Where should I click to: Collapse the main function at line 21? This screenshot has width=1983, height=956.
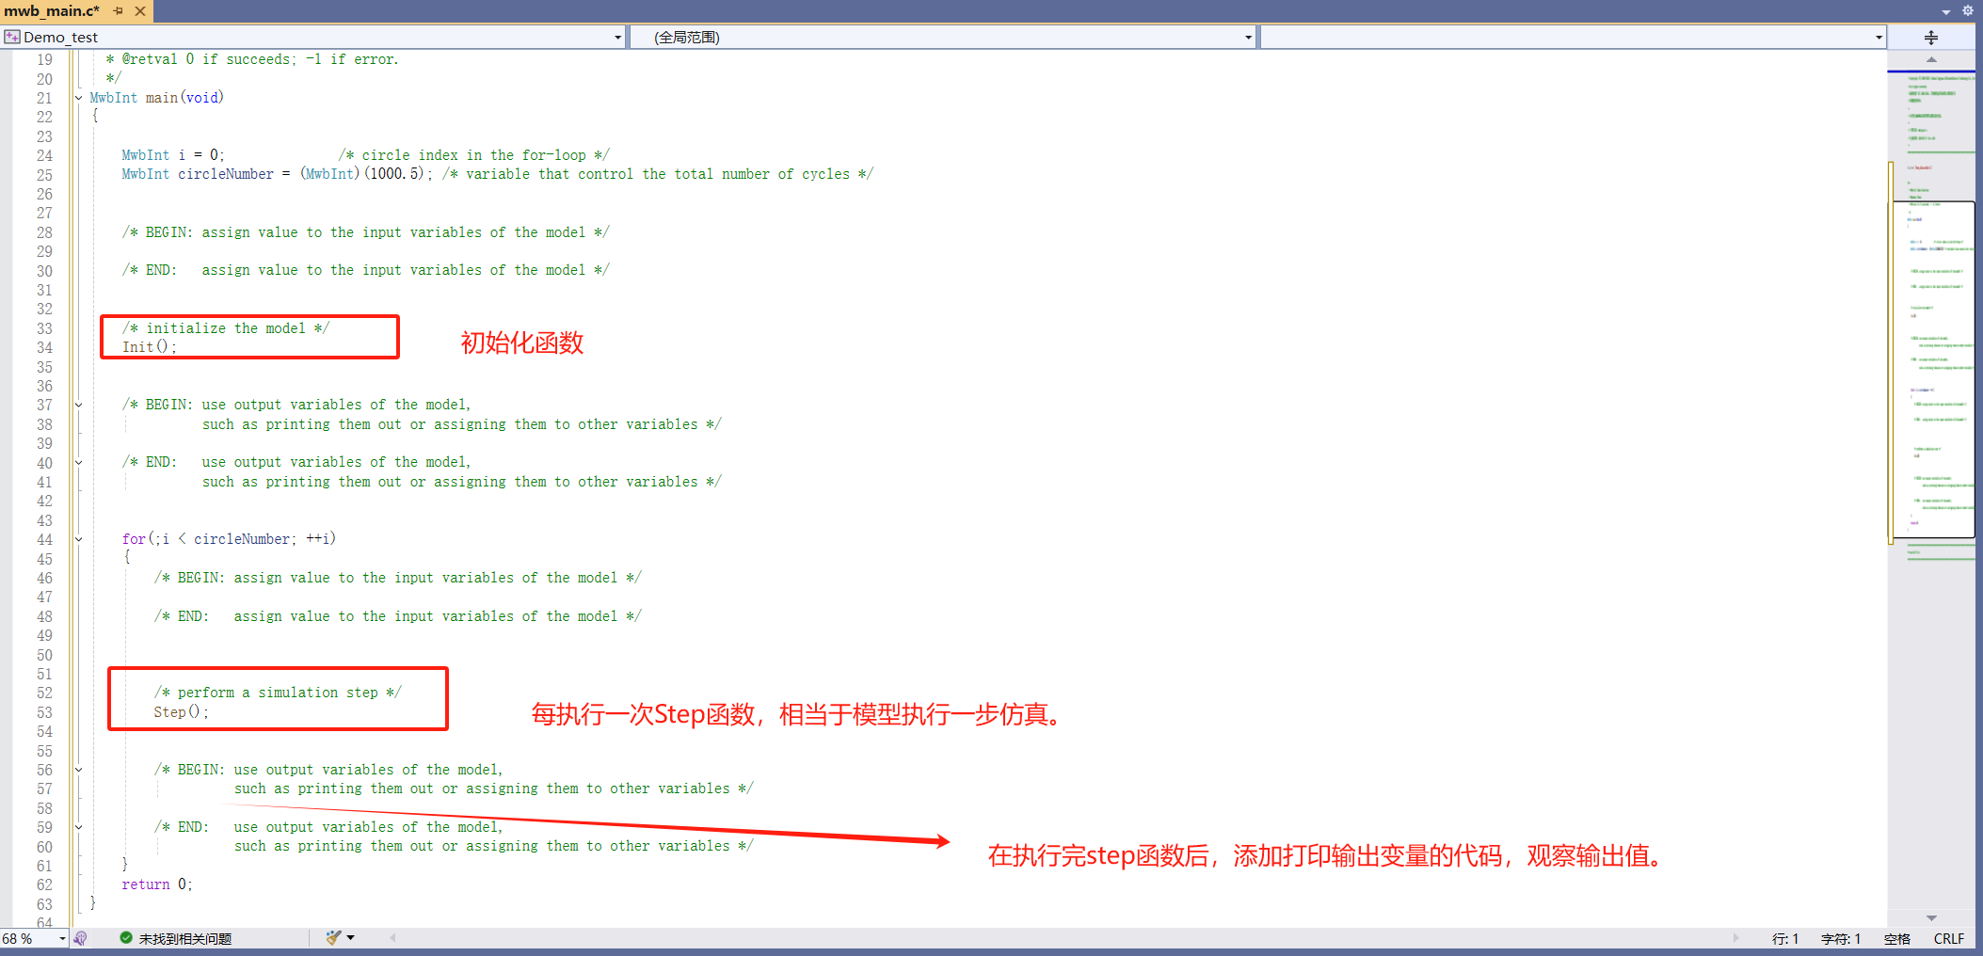coord(78,97)
